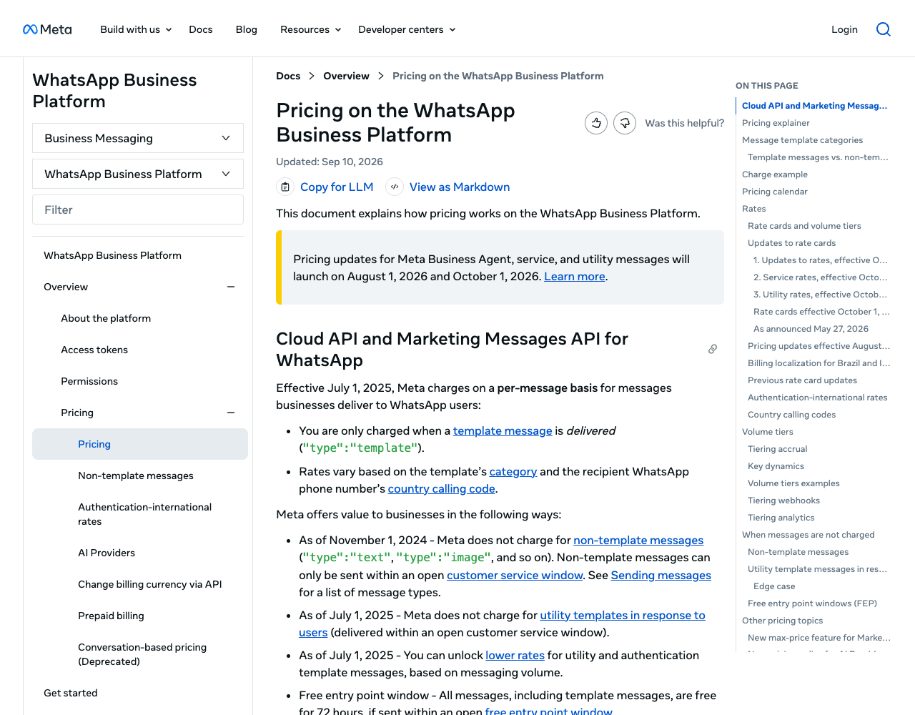Click Overview in the breadcrumb
Image resolution: width=915 pixels, height=715 pixels.
[x=346, y=76]
